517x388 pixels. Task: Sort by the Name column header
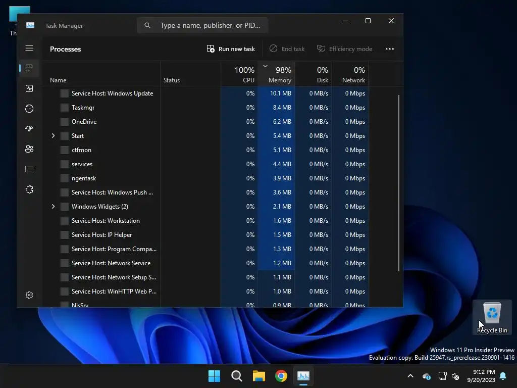[101, 74]
